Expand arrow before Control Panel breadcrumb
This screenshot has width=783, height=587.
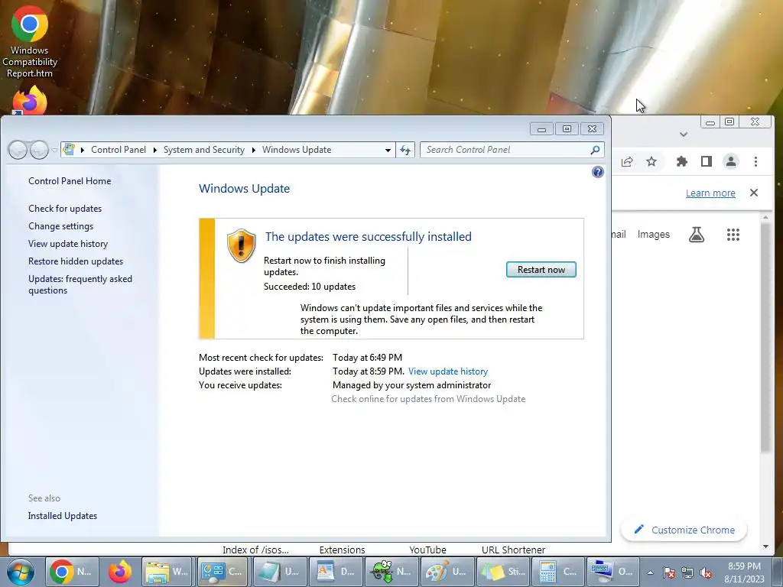[83, 150]
